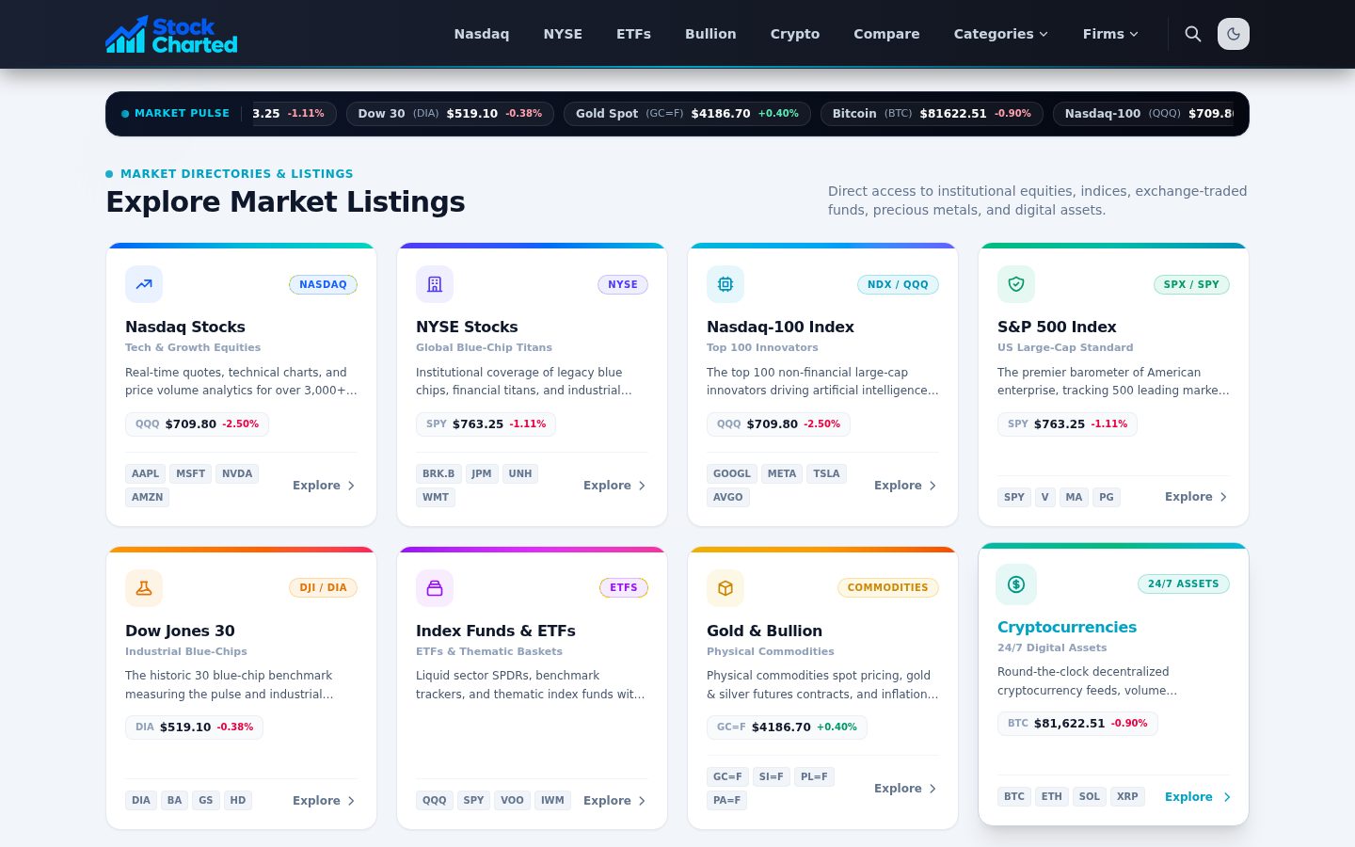The image size is (1355, 847).
Task: Click the NYSE Stocks building icon
Action: click(x=435, y=284)
